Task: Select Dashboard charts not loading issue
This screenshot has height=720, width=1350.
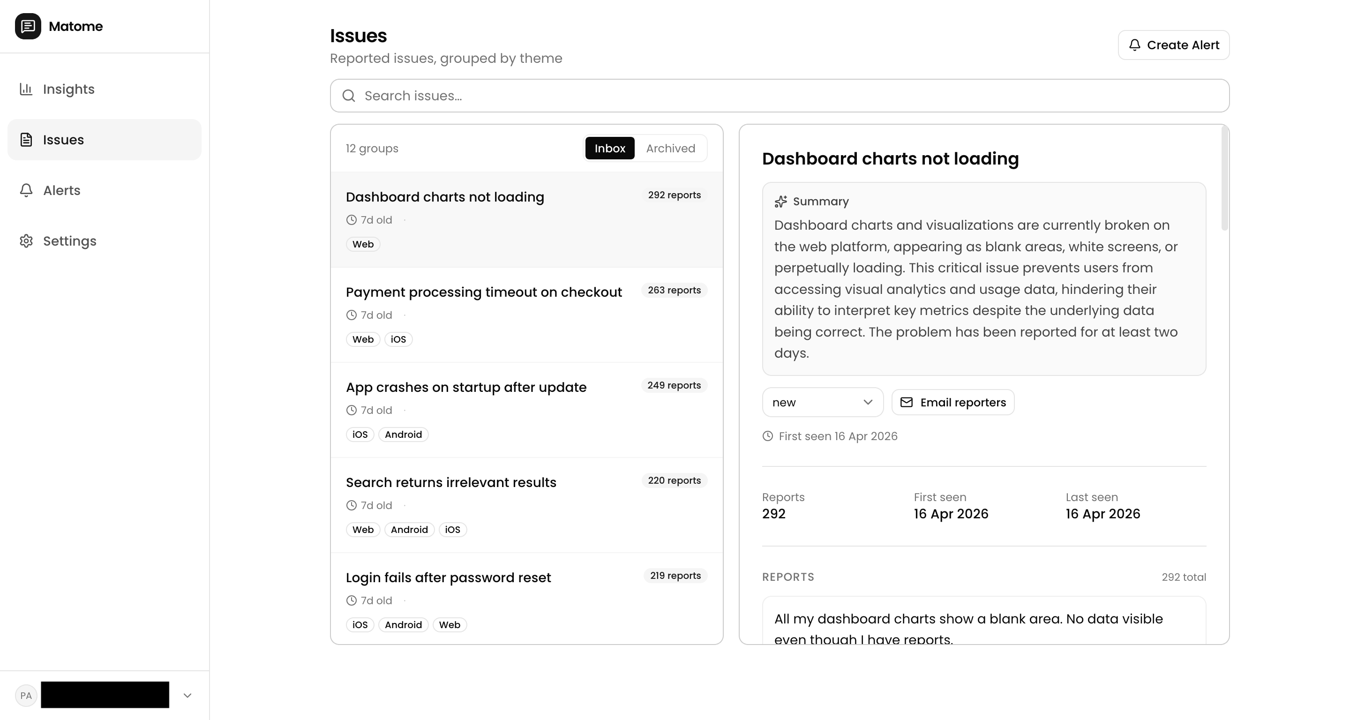Action: point(527,219)
